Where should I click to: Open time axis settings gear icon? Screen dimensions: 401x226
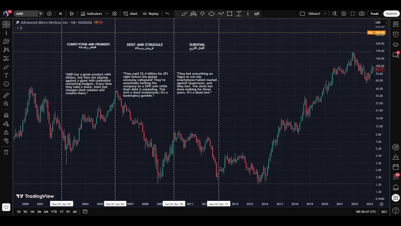(382, 204)
